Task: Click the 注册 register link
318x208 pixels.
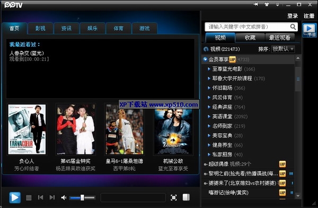Action: 309,16
